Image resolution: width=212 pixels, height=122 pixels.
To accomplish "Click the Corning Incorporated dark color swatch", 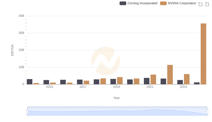I will [x=123, y=3].
